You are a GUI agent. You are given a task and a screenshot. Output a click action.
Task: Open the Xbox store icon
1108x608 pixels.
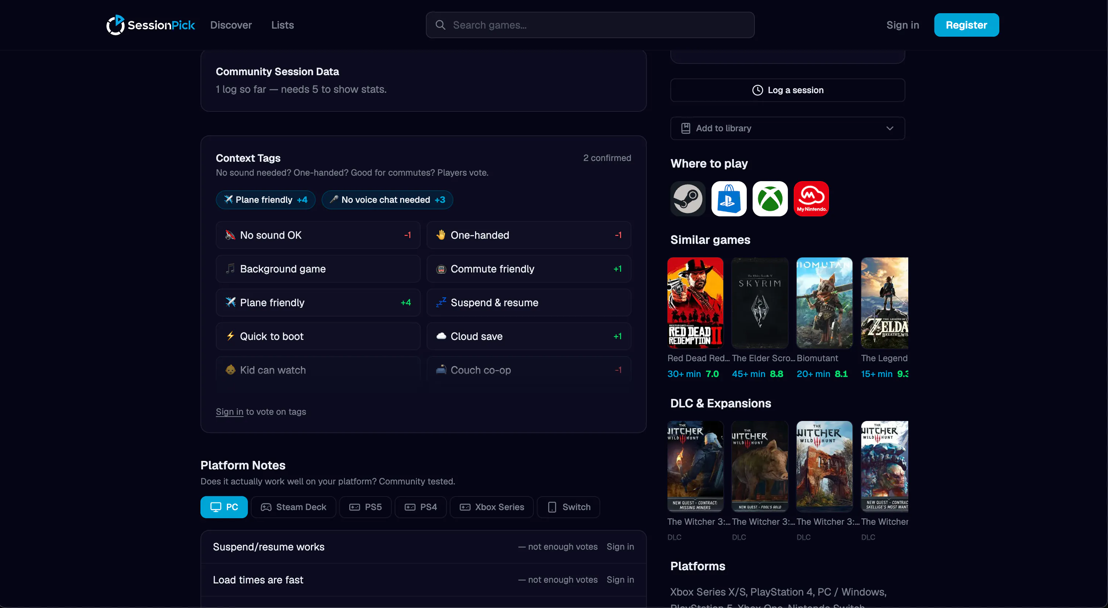pos(770,198)
